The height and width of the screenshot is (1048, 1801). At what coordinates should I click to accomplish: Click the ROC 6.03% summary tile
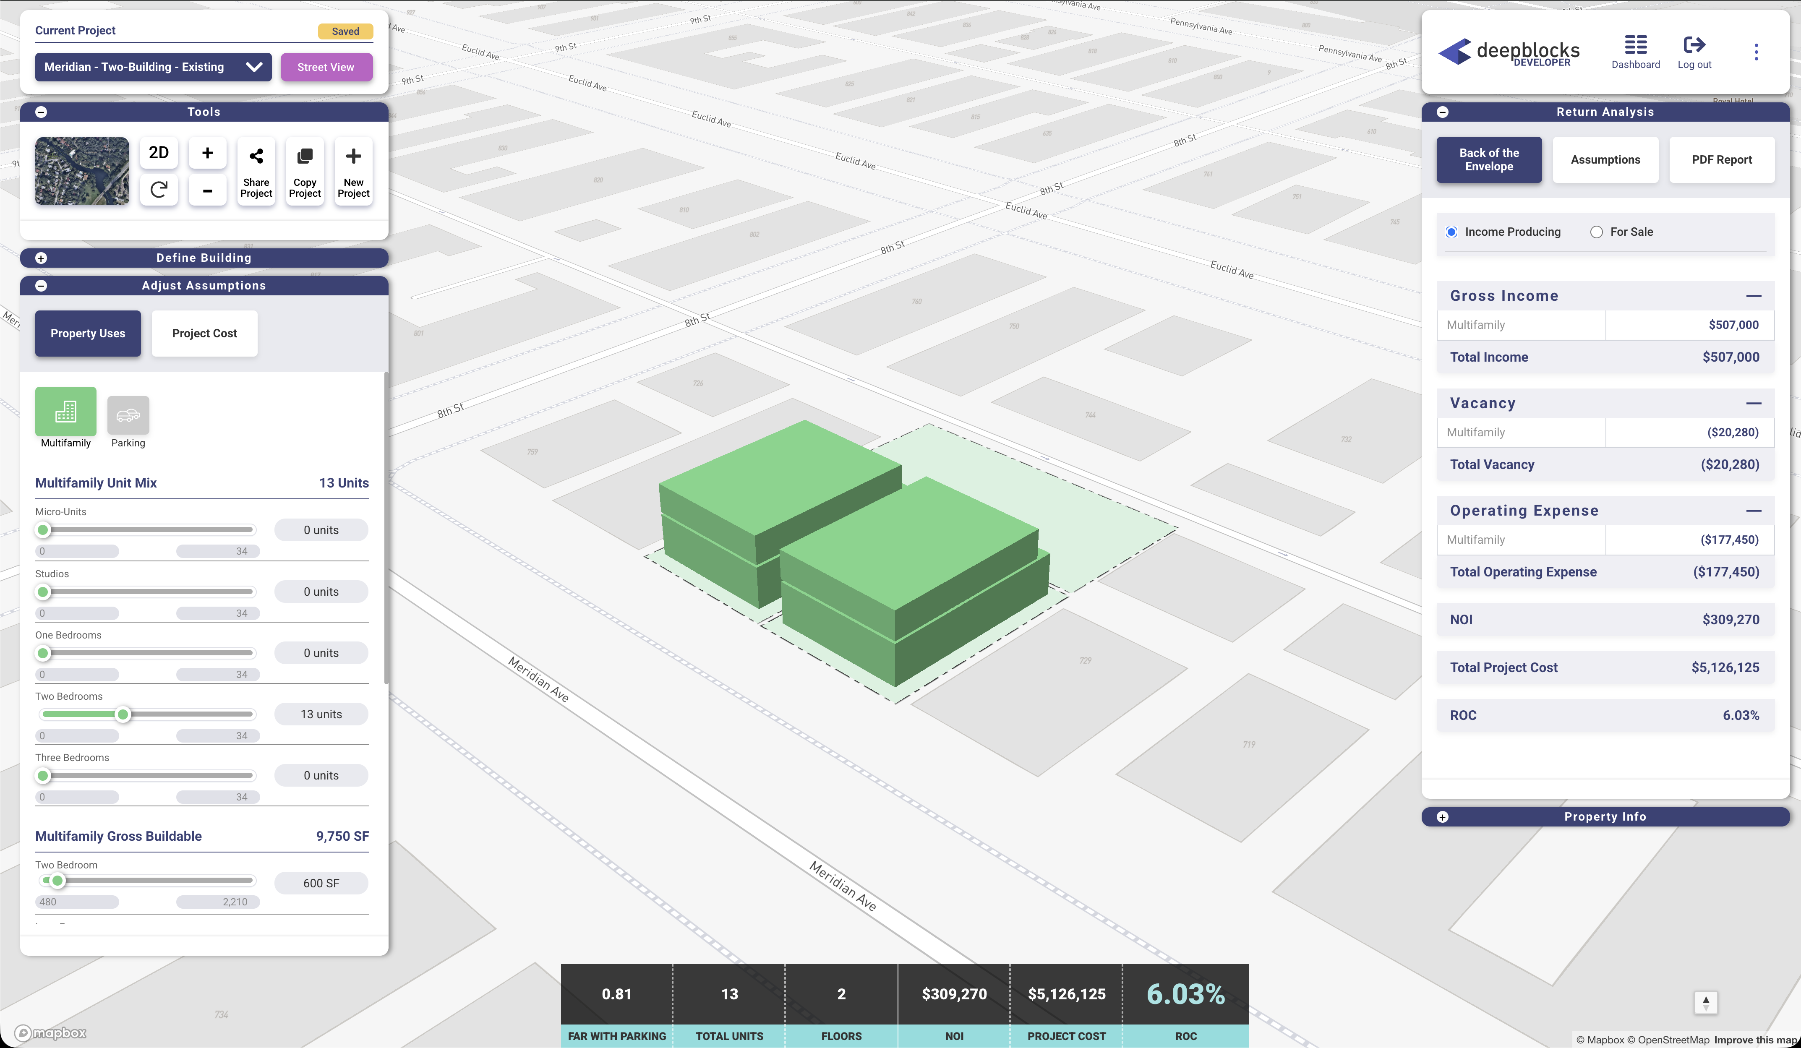[1186, 1006]
